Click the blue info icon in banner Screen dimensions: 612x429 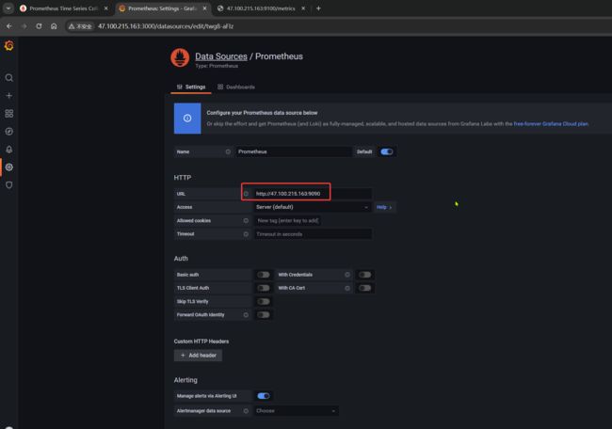tap(187, 119)
